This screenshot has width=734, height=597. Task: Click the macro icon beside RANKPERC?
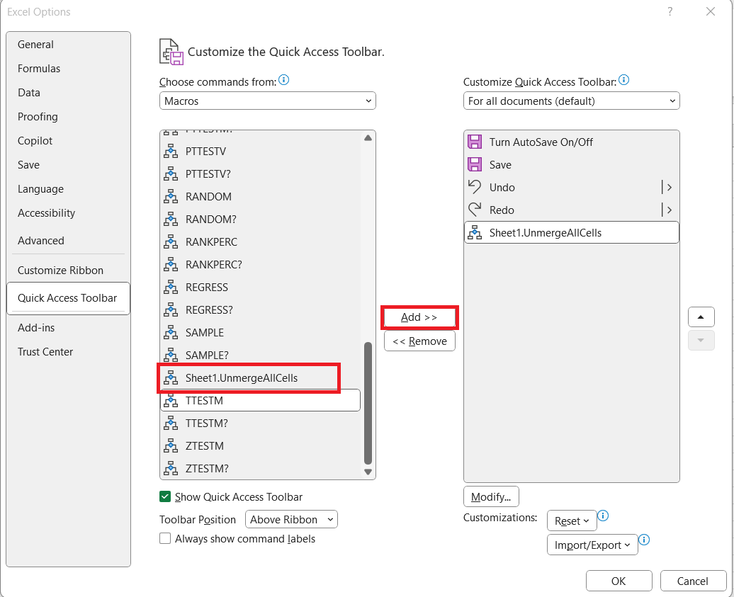(x=171, y=264)
